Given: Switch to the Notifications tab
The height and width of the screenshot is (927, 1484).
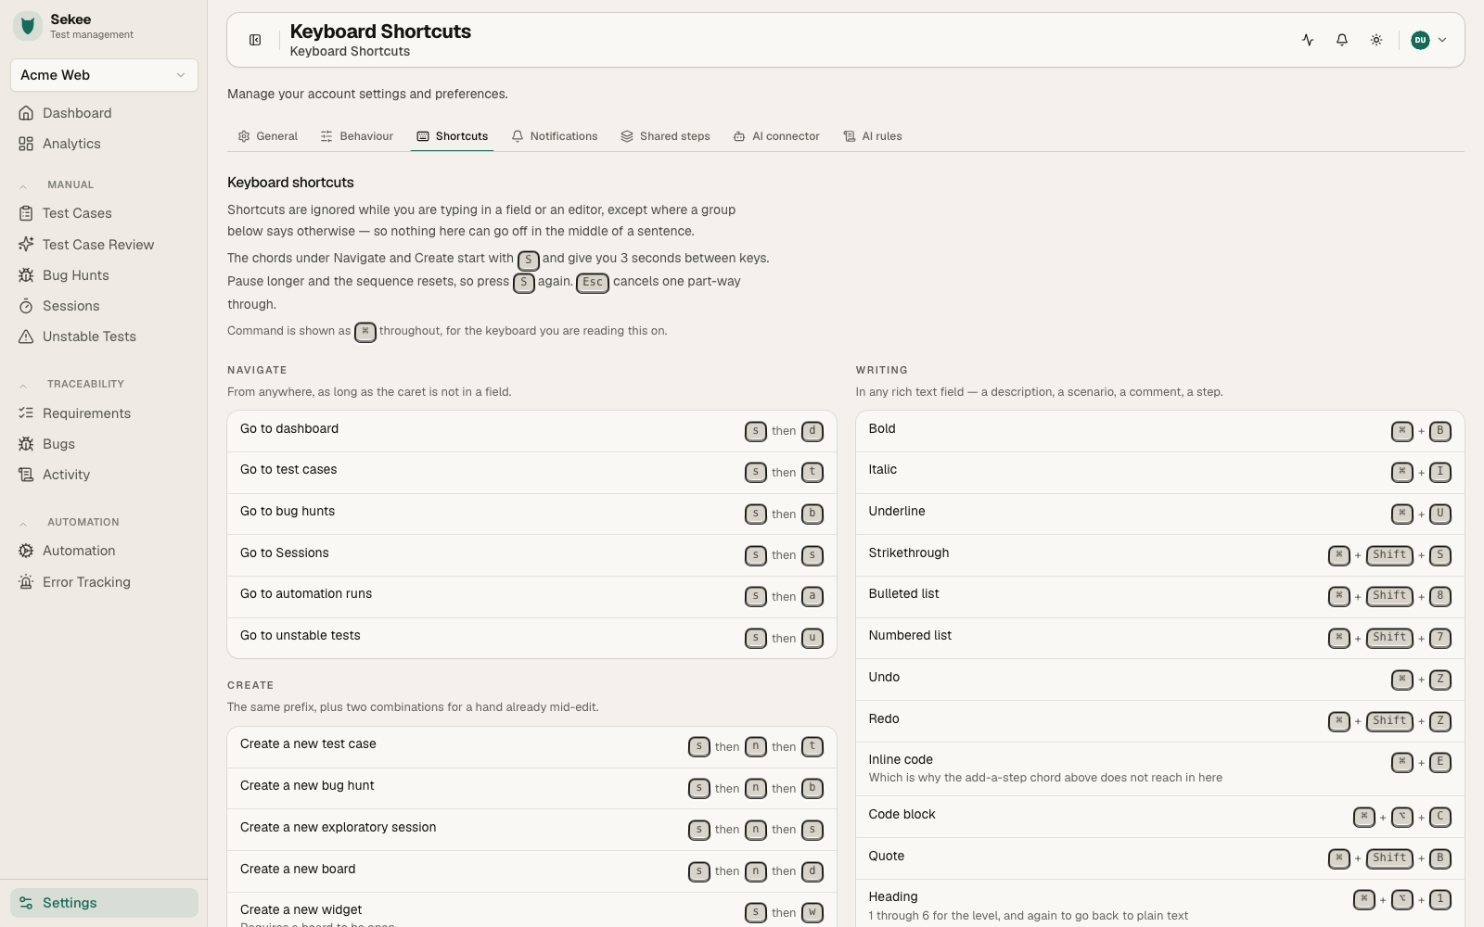Looking at the screenshot, I should 555,136.
